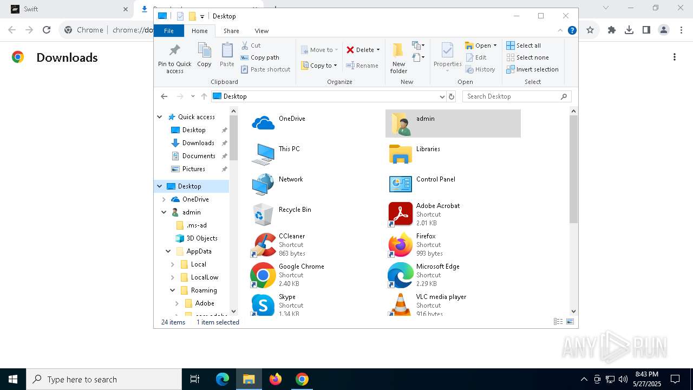The image size is (693, 390).
Task: Collapse the Roaming folder node
Action: (173, 290)
